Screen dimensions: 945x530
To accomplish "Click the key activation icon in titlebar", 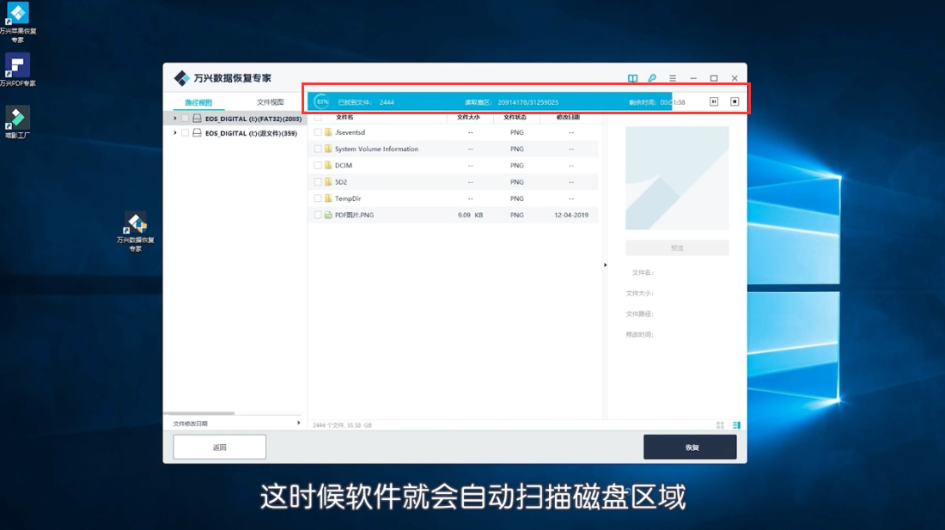I will click(x=652, y=77).
